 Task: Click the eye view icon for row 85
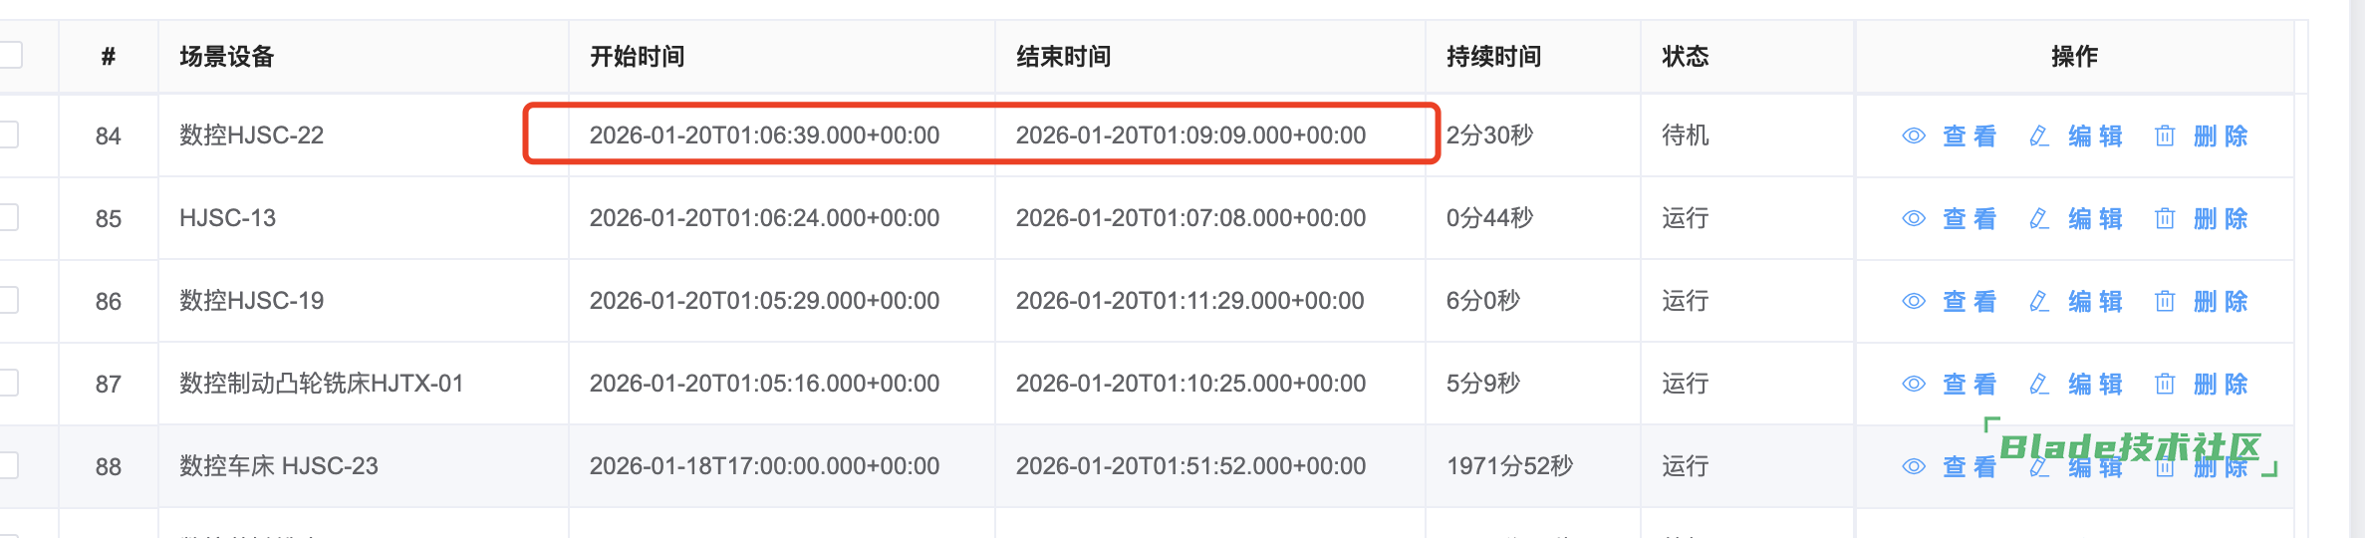(x=1913, y=218)
